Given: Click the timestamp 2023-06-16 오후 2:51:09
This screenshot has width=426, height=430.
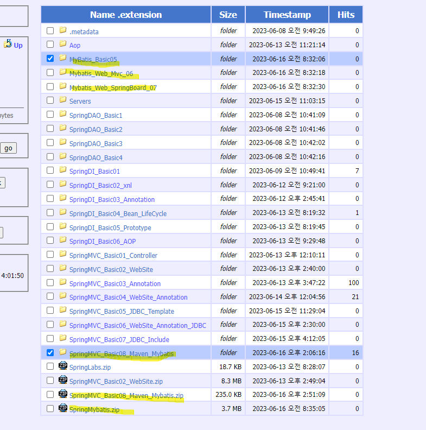Looking at the screenshot, I should [289, 395].
